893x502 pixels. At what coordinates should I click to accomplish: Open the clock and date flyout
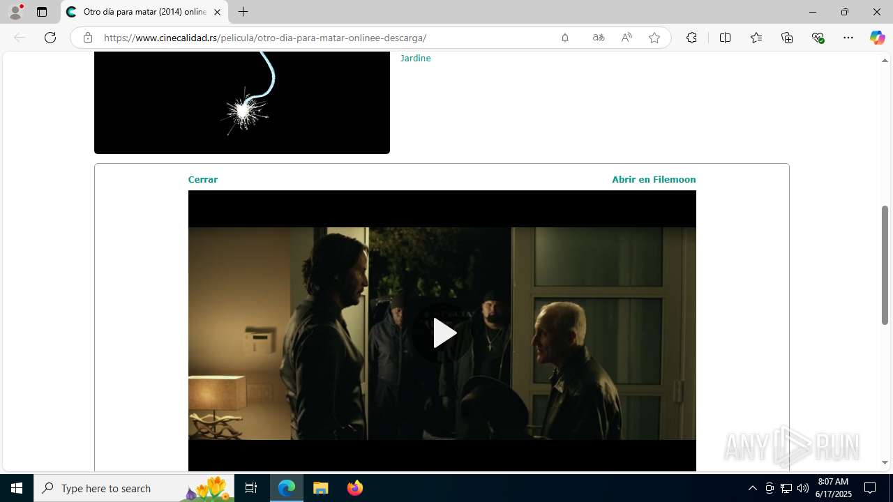[x=834, y=488]
